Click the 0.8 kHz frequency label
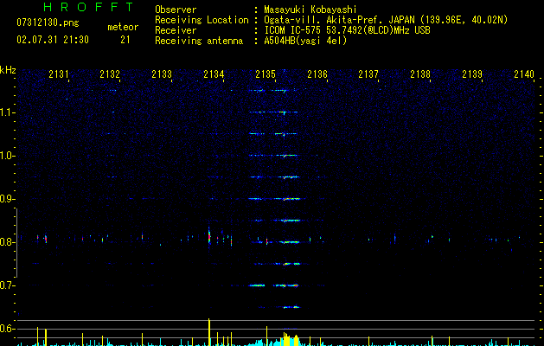The height and width of the screenshot is (346, 544). tap(6, 242)
